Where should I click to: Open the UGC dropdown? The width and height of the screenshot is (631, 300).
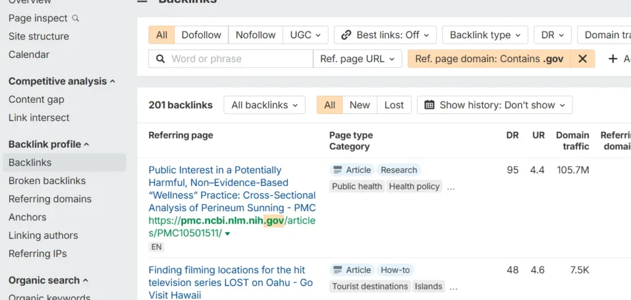click(x=306, y=35)
